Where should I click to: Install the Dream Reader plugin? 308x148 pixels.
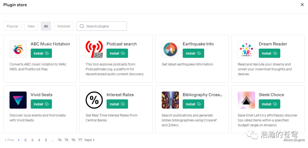(x=269, y=53)
